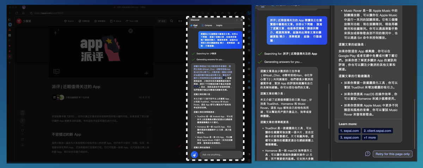Image resolution: width=423 pixels, height=168 pixels.
Task: Click Retry for this page only
Action: 392,154
